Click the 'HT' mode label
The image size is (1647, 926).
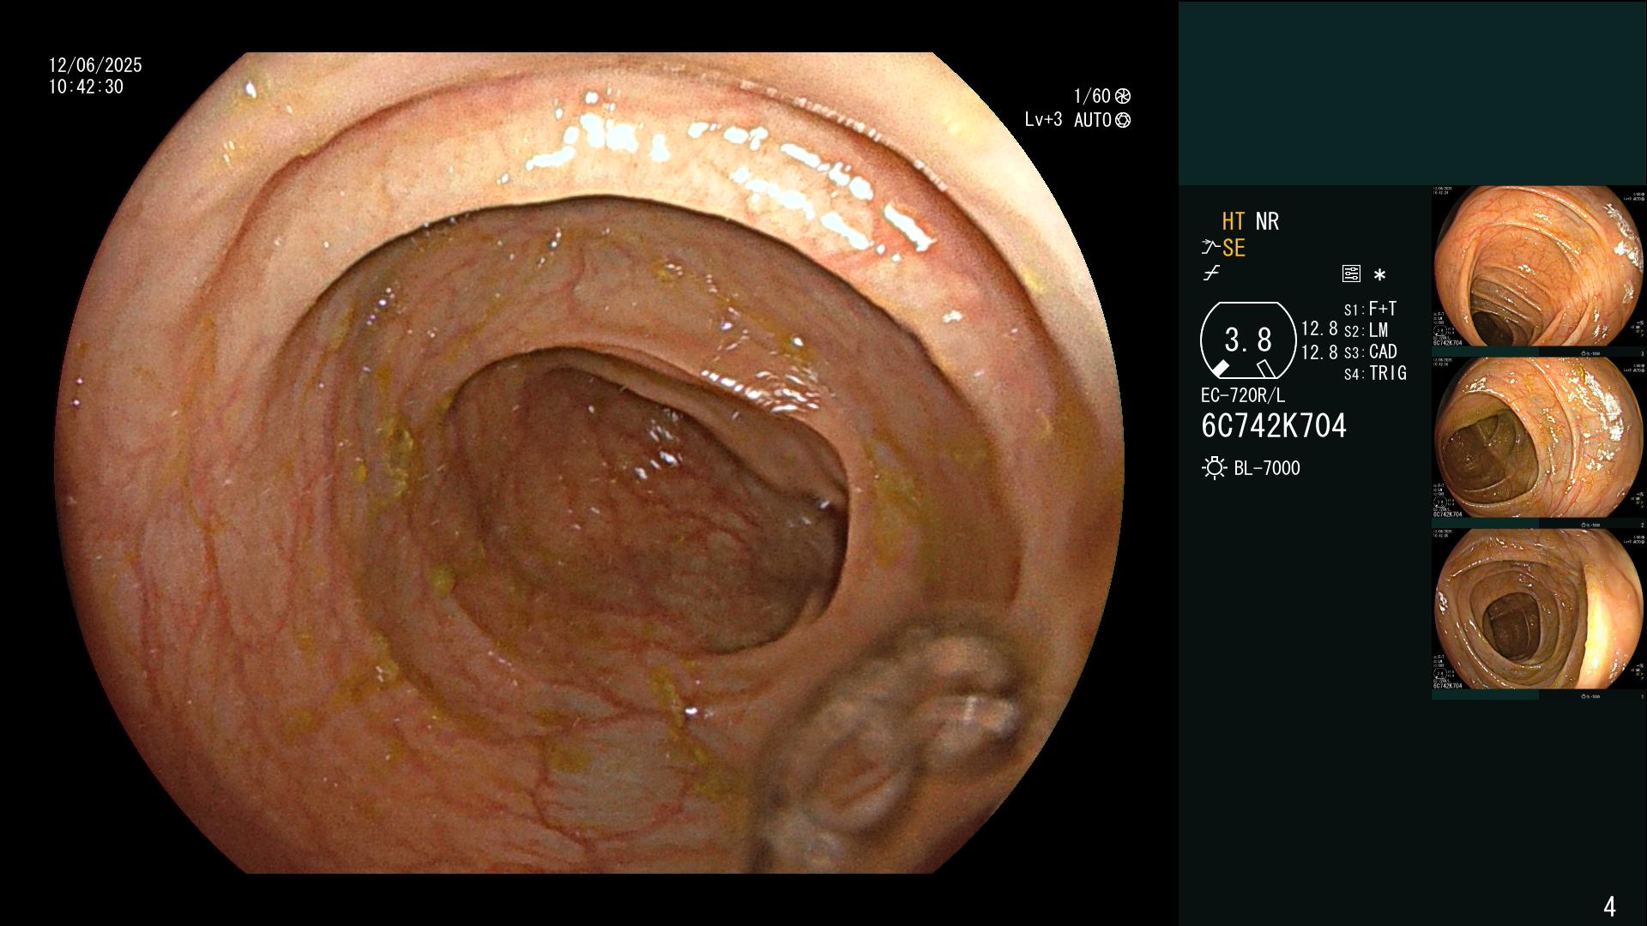[x=1234, y=221]
